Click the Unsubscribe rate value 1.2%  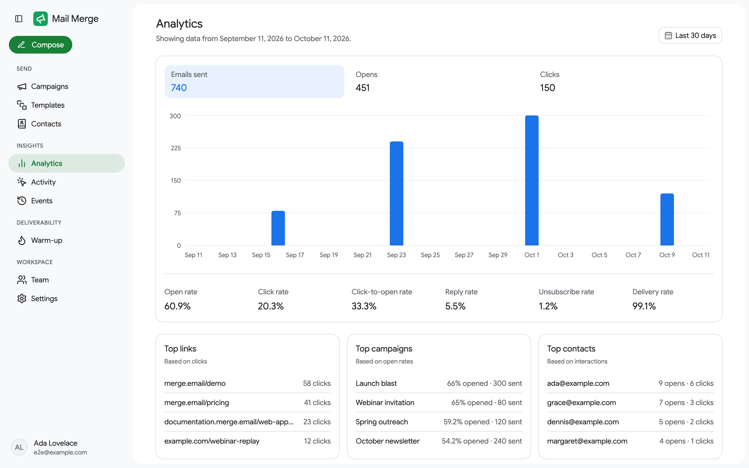(x=548, y=306)
